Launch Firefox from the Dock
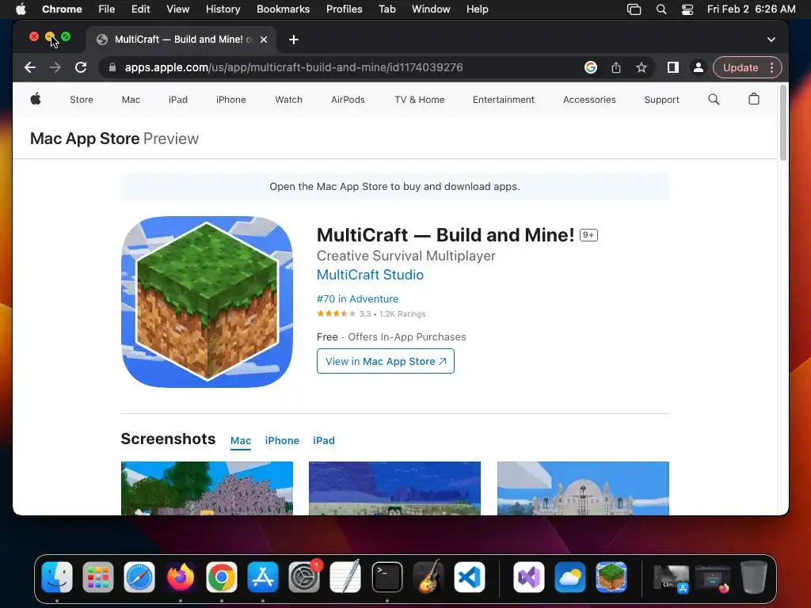This screenshot has width=811, height=608. 181,577
